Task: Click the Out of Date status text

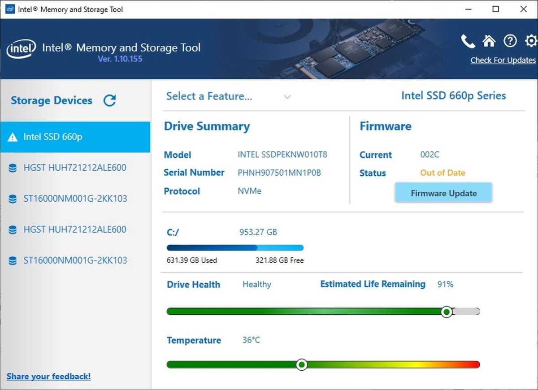Action: pos(443,173)
